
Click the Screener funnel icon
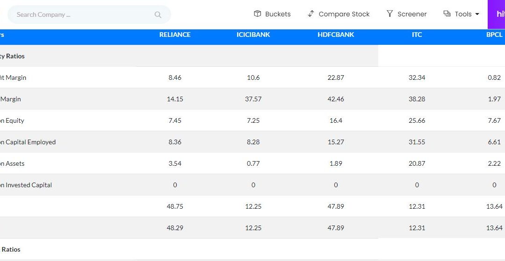(390, 14)
